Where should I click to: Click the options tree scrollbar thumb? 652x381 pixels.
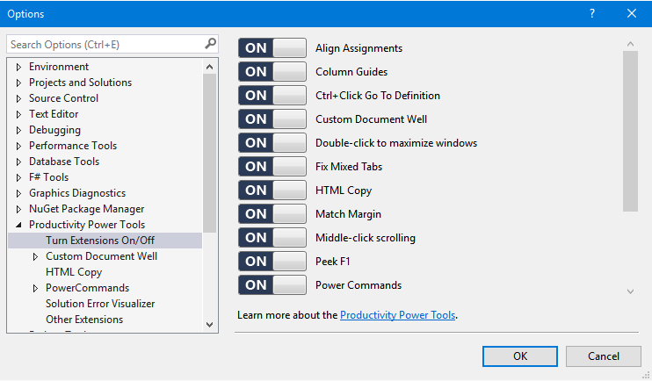(x=209, y=153)
